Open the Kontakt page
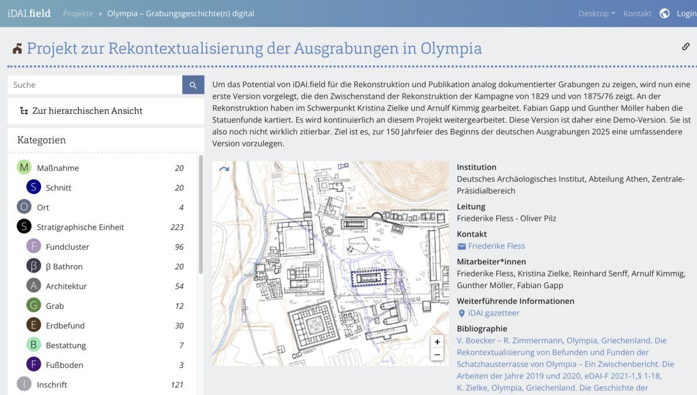 (x=637, y=13)
